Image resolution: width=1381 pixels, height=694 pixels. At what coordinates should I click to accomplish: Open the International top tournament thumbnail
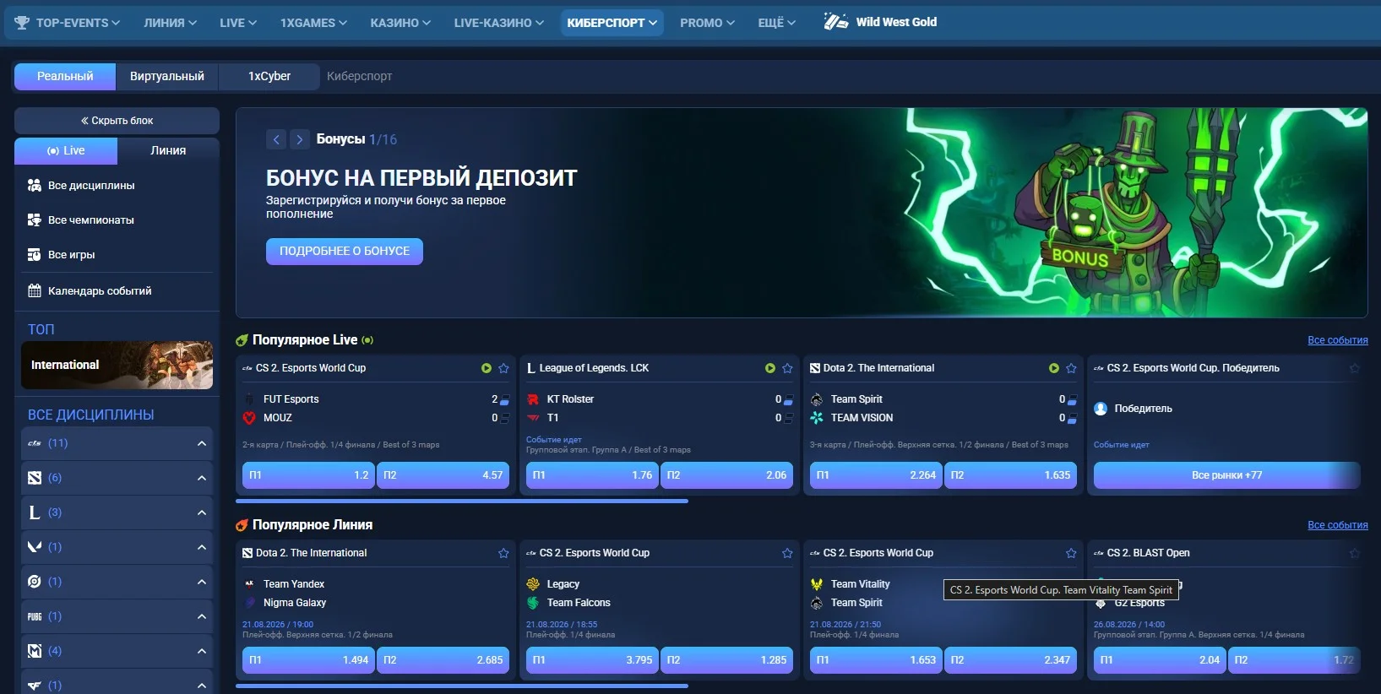point(117,365)
